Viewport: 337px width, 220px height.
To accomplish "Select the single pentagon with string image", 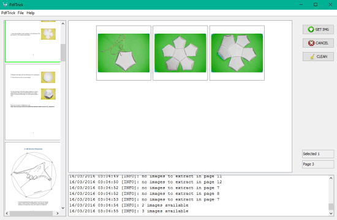I will [124, 53].
